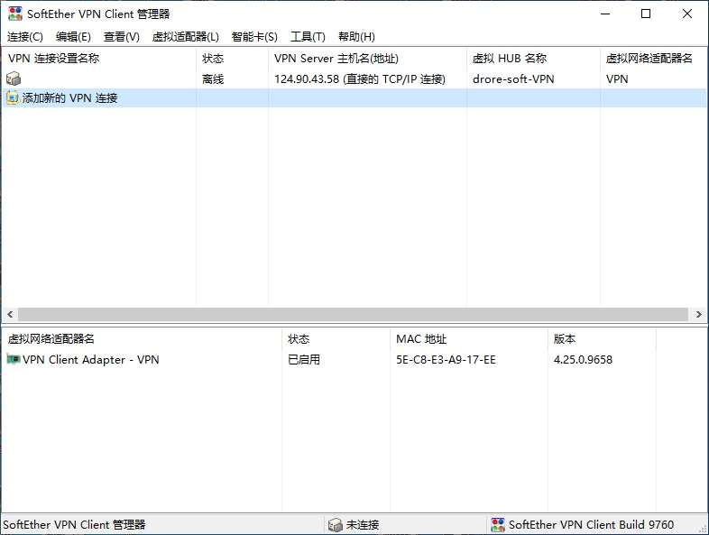Click SoftEther VPN Client Build 9760 text

click(x=591, y=524)
